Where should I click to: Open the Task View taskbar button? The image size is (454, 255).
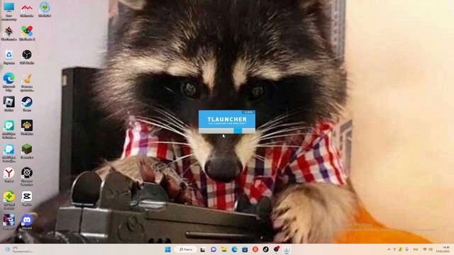pos(203,249)
